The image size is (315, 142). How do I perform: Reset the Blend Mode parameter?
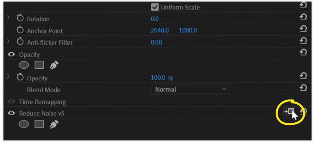pos(303,88)
